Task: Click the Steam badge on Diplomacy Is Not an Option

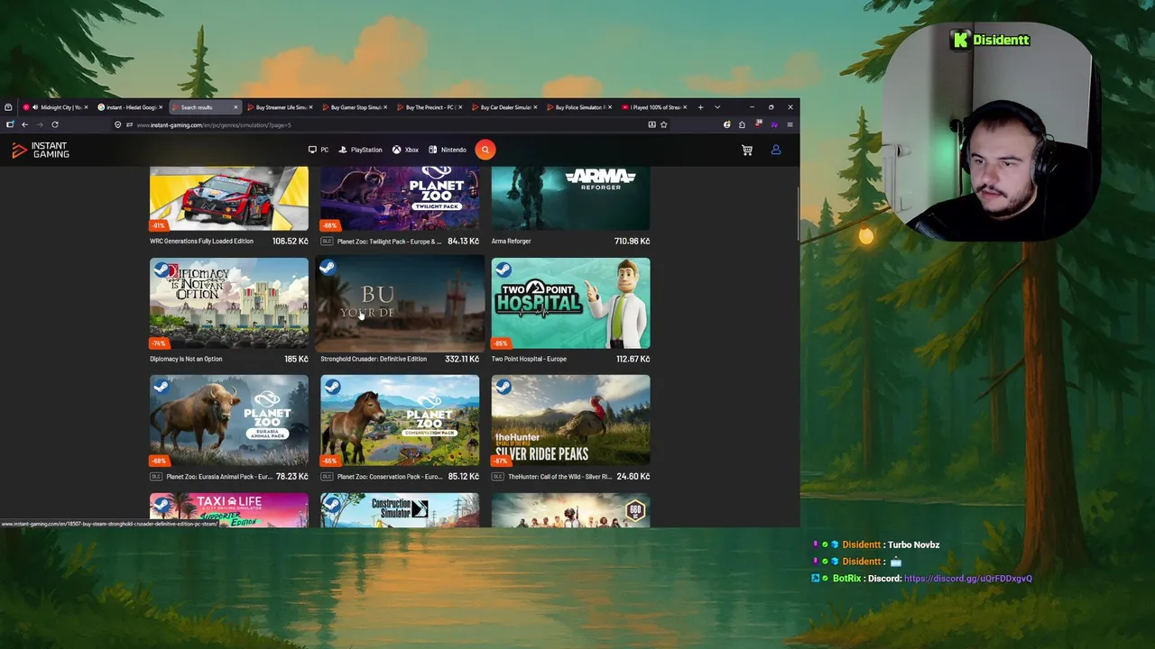Action: 161,269
